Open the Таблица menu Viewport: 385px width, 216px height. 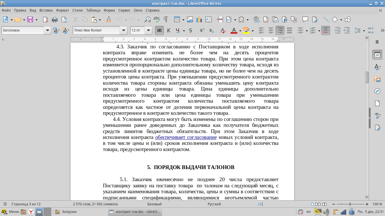[x=93, y=10]
